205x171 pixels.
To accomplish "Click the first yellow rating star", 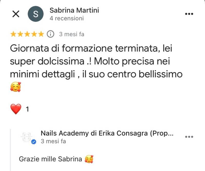I will (13, 34).
